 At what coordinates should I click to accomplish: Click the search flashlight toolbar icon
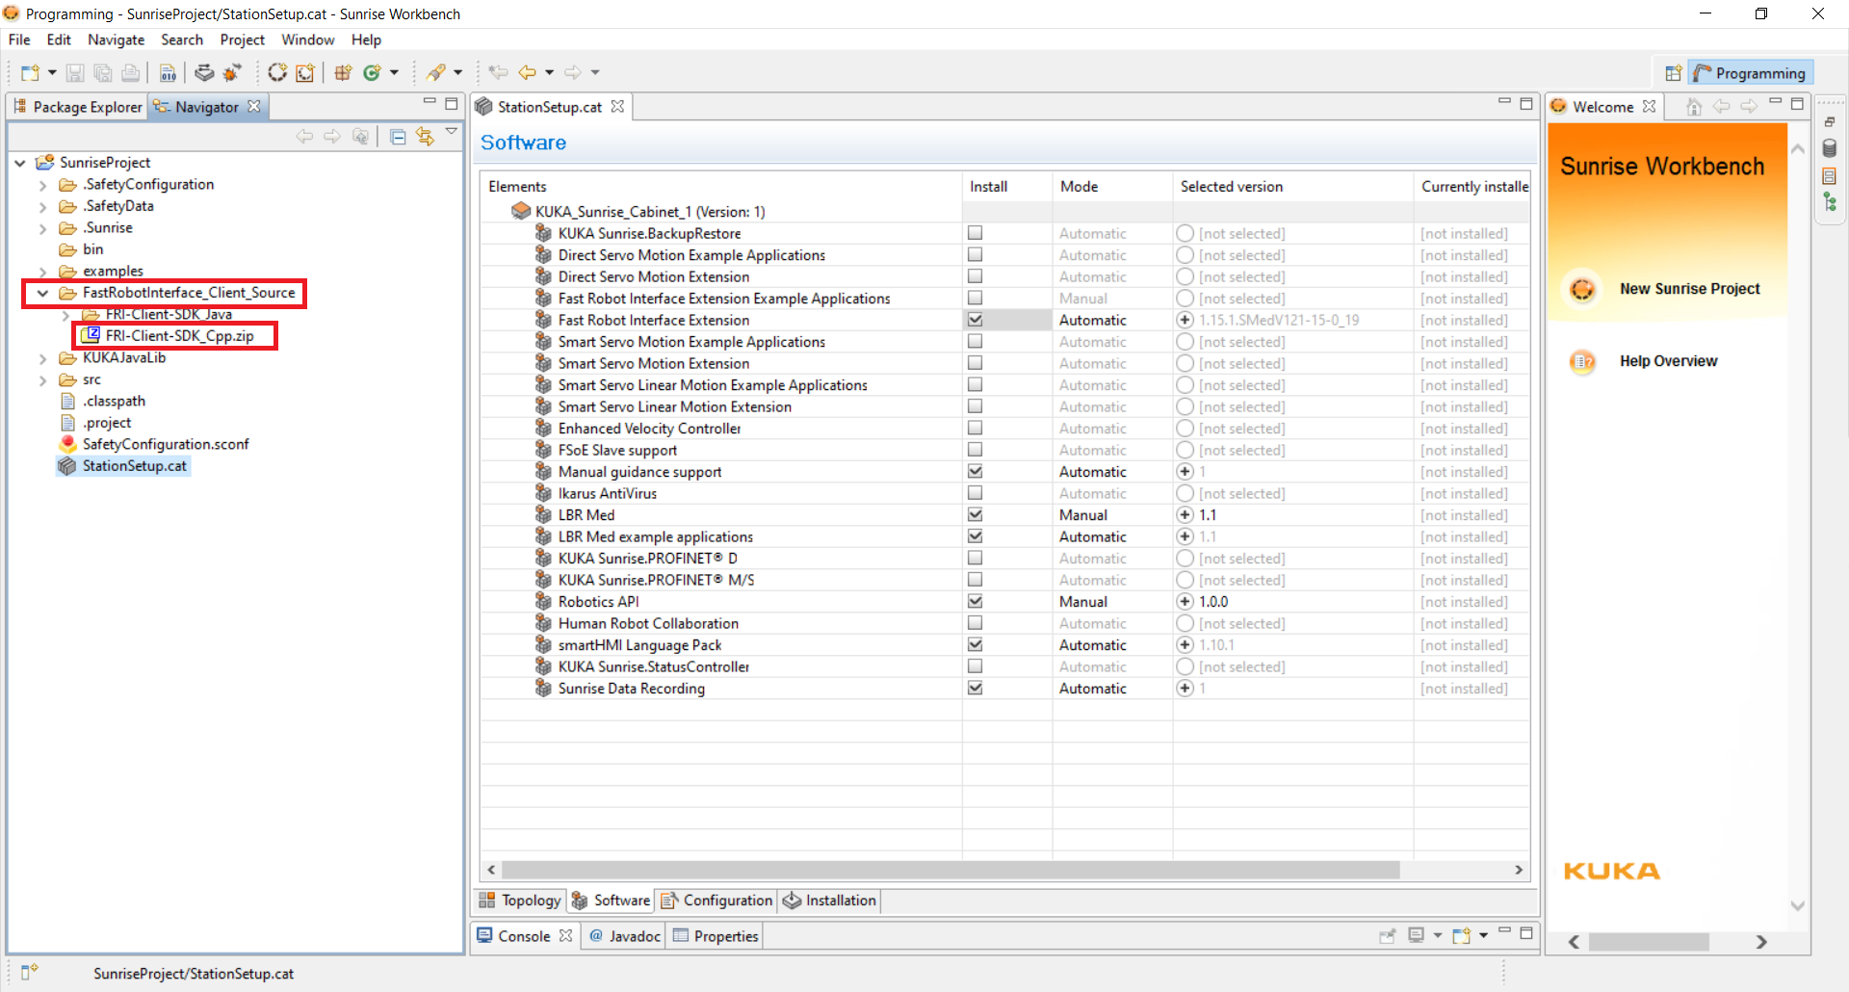[x=436, y=73]
